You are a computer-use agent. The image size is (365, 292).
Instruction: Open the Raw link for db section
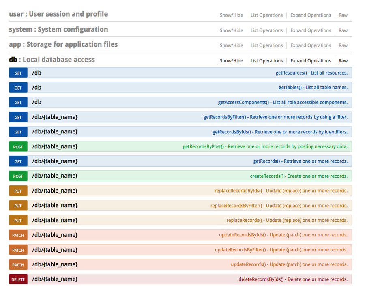tap(343, 61)
